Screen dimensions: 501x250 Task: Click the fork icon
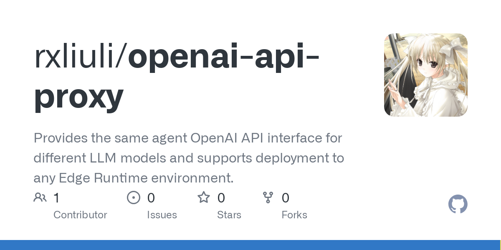(268, 197)
